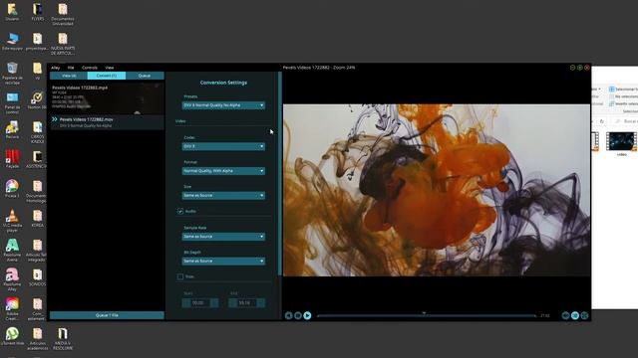Screen dimensions: 638x358
Task: Open the Papelera de reciclaje icon
Action: pos(12,73)
